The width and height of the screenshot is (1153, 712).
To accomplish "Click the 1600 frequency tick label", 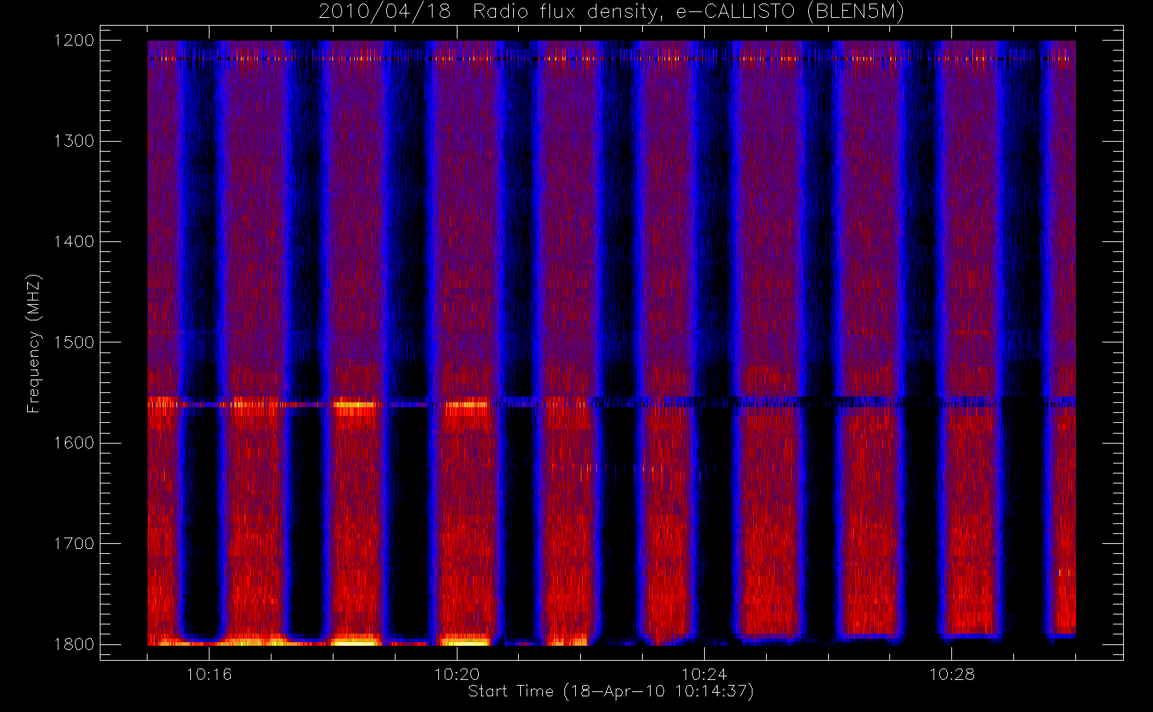I will tap(74, 443).
